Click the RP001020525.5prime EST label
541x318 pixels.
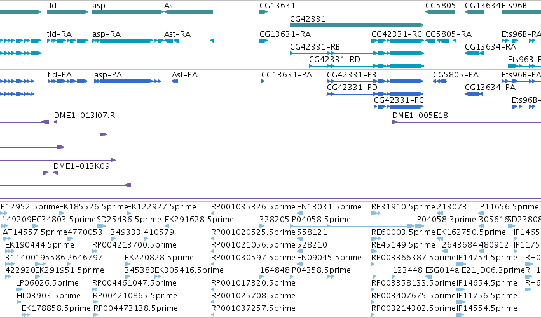point(253,232)
